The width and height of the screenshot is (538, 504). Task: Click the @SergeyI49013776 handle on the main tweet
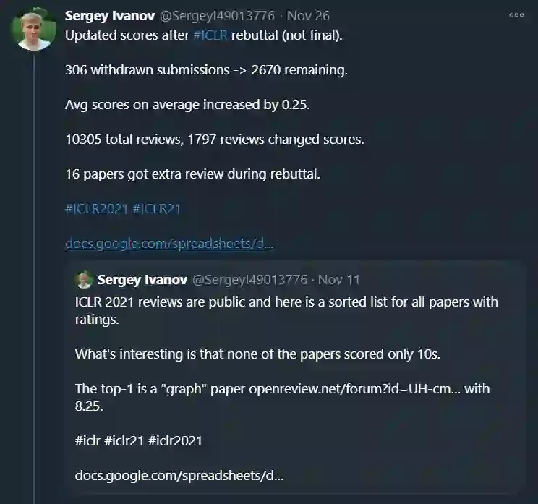216,16
